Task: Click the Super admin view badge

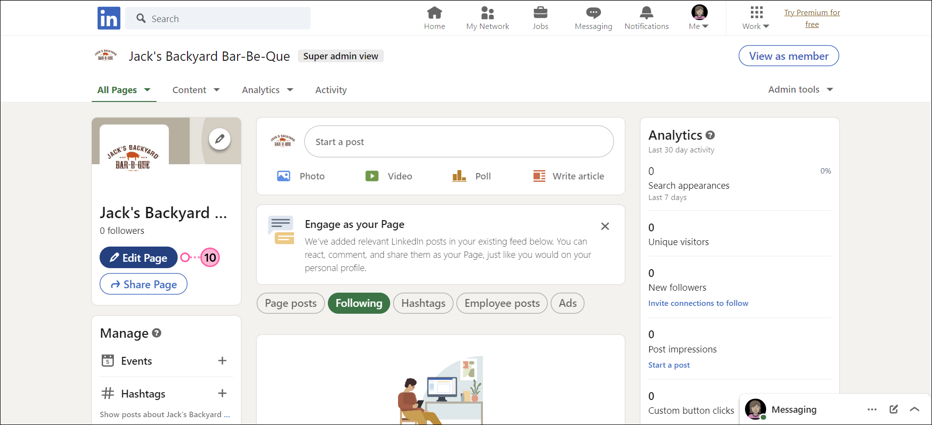Action: point(341,56)
